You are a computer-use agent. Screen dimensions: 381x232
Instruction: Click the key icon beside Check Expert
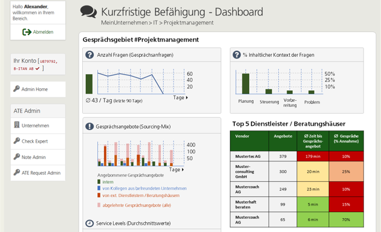click(x=17, y=141)
